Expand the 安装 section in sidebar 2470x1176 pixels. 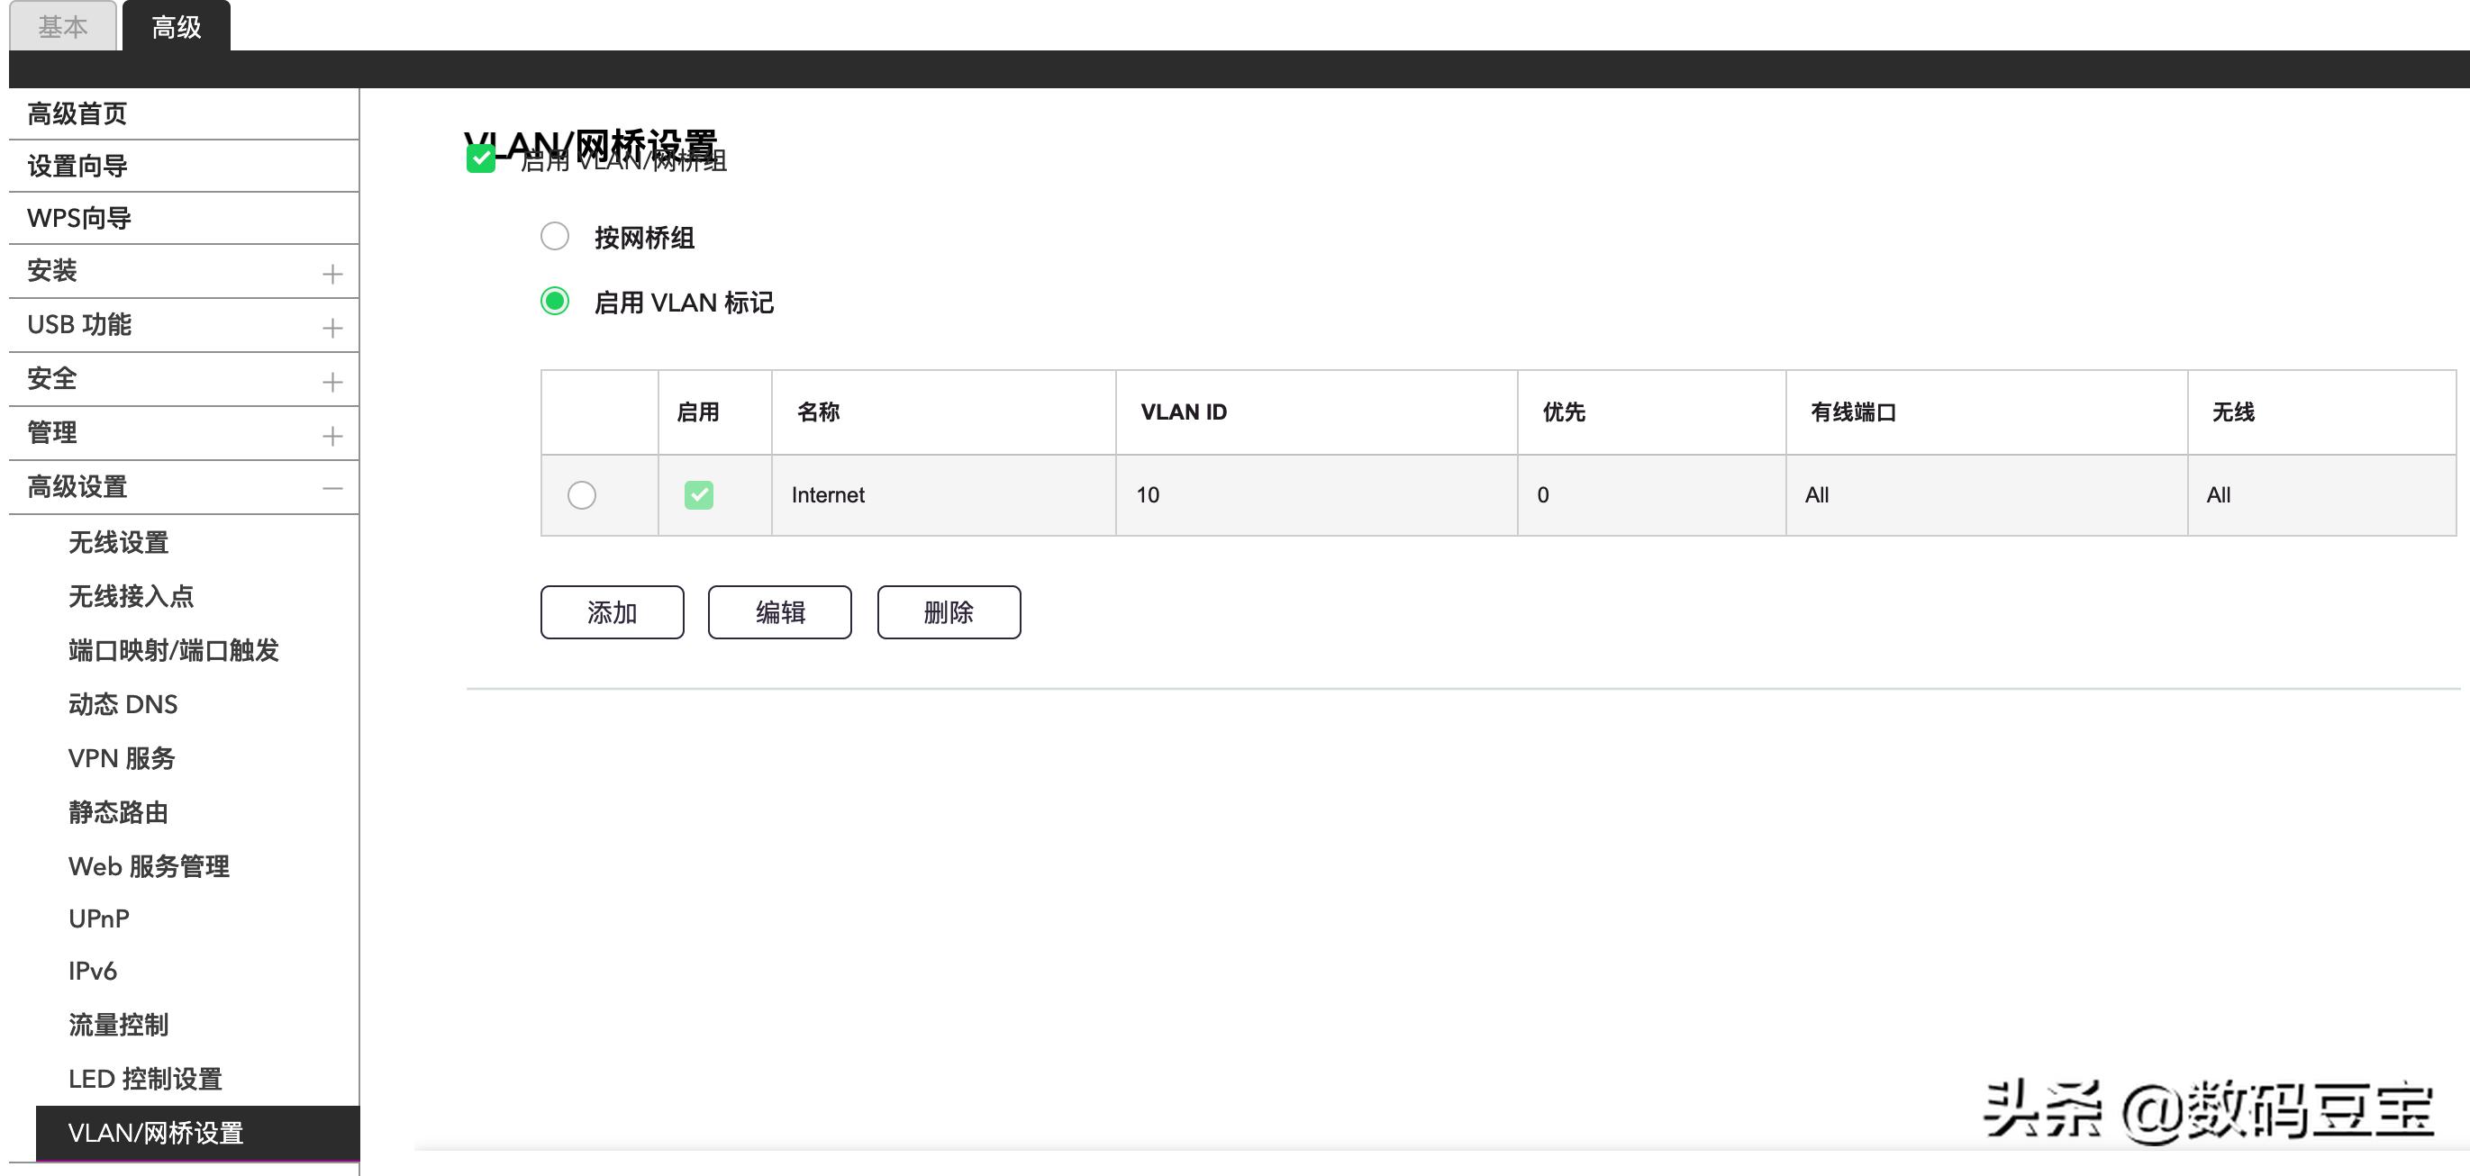click(x=331, y=271)
